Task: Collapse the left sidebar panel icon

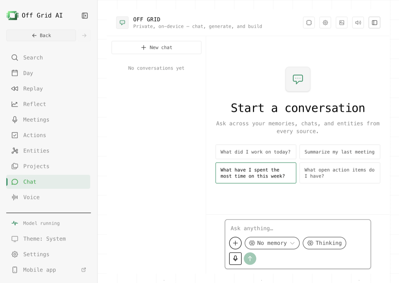Action: pos(85,16)
